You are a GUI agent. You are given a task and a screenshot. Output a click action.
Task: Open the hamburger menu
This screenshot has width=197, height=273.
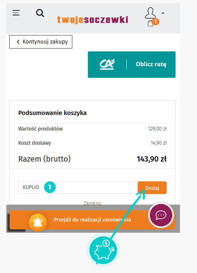[16, 13]
